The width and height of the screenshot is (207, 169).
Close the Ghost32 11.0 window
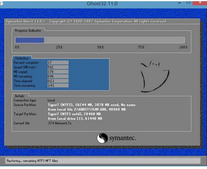point(200,3)
